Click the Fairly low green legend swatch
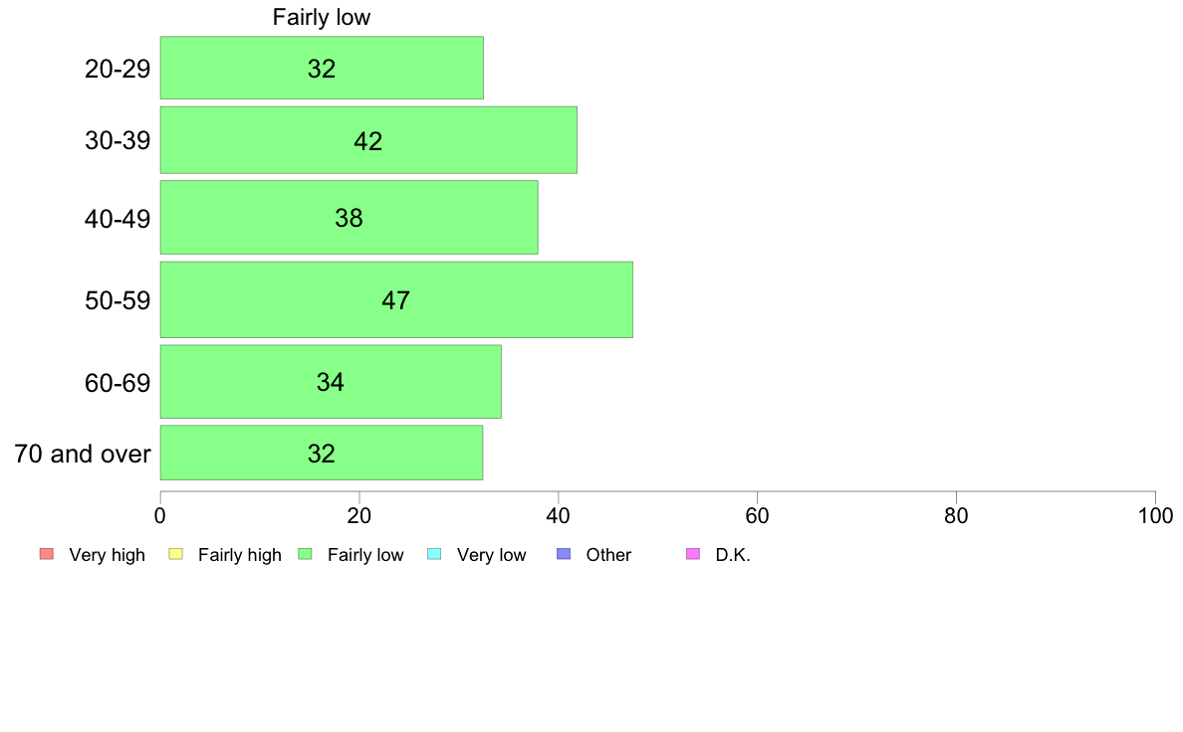 pyautogui.click(x=305, y=554)
